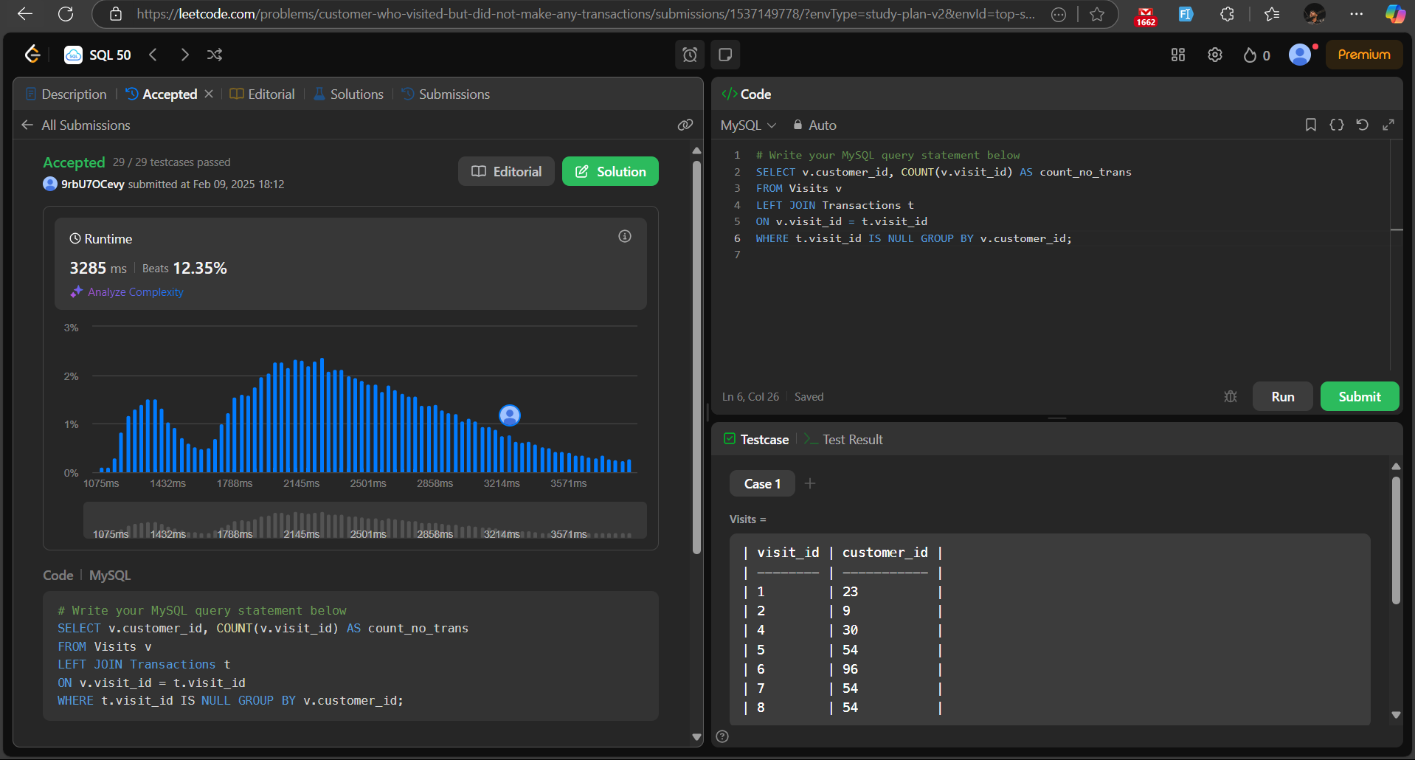Switch to Description tab
Screen dimensions: 1415x760
coord(66,94)
